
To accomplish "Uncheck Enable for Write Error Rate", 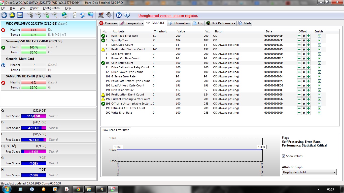I will [x=319, y=113].
